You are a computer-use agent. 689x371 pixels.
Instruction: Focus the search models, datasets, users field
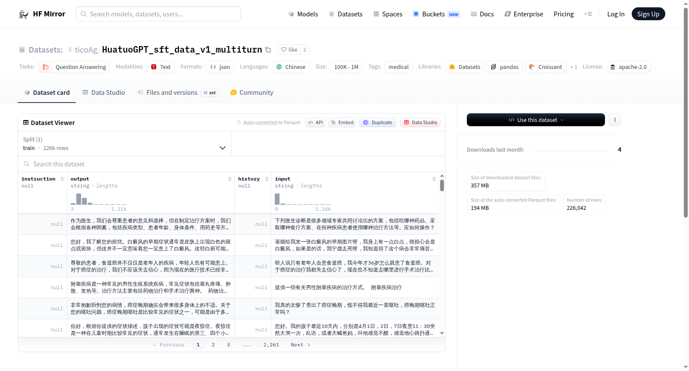click(158, 14)
